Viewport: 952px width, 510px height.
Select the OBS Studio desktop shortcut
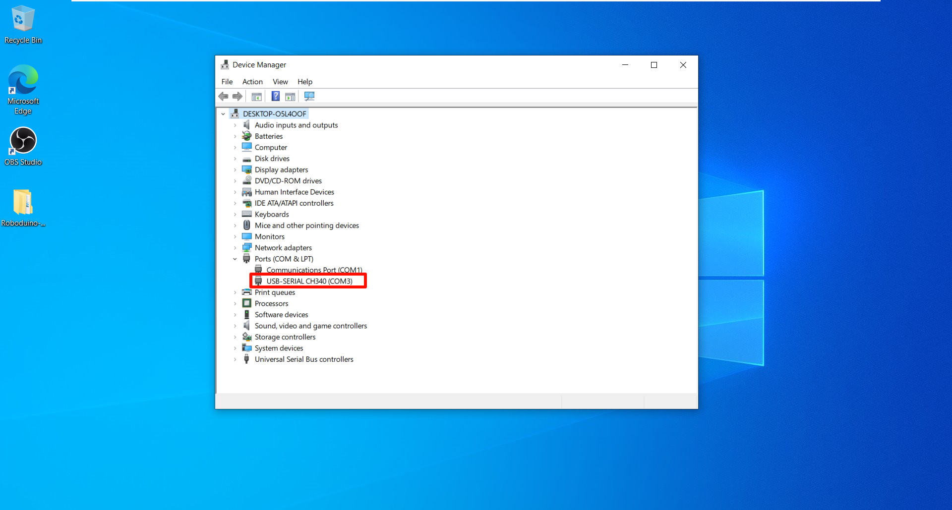pos(23,146)
